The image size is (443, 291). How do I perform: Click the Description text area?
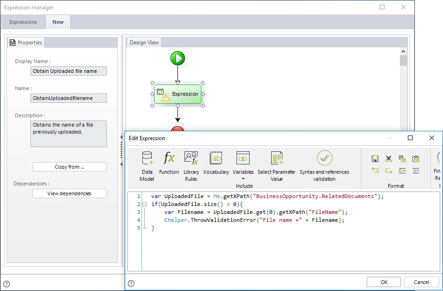(x=69, y=134)
